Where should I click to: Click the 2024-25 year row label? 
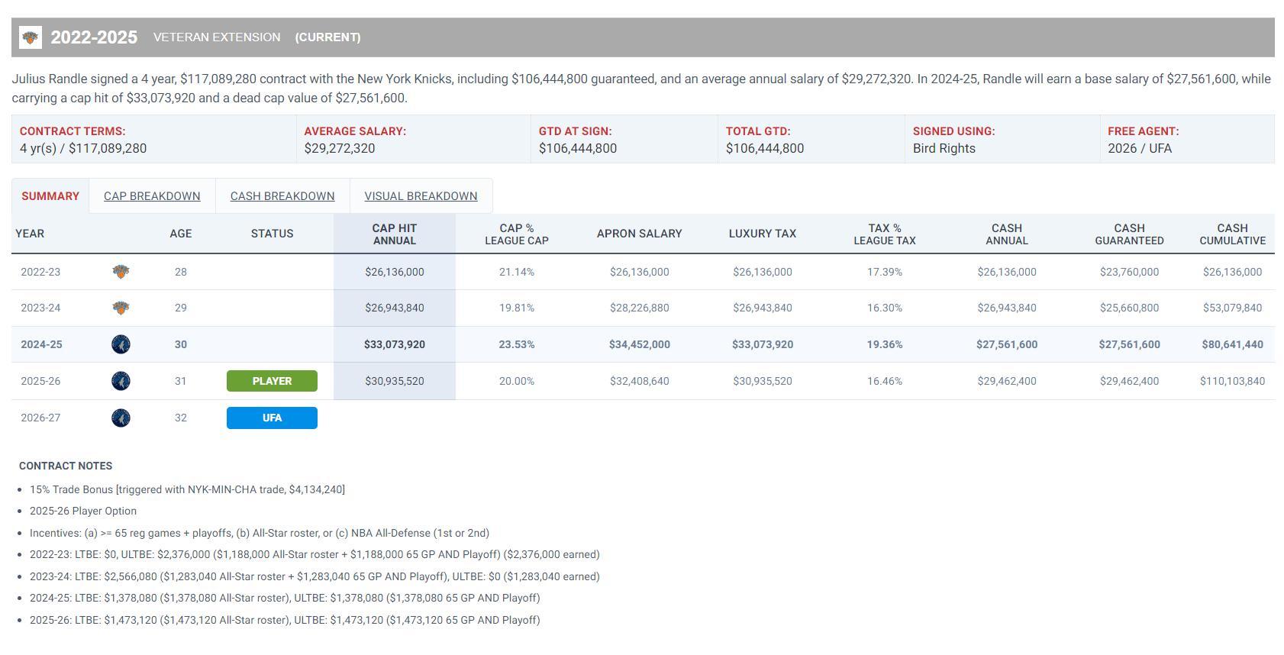pyautogui.click(x=41, y=344)
